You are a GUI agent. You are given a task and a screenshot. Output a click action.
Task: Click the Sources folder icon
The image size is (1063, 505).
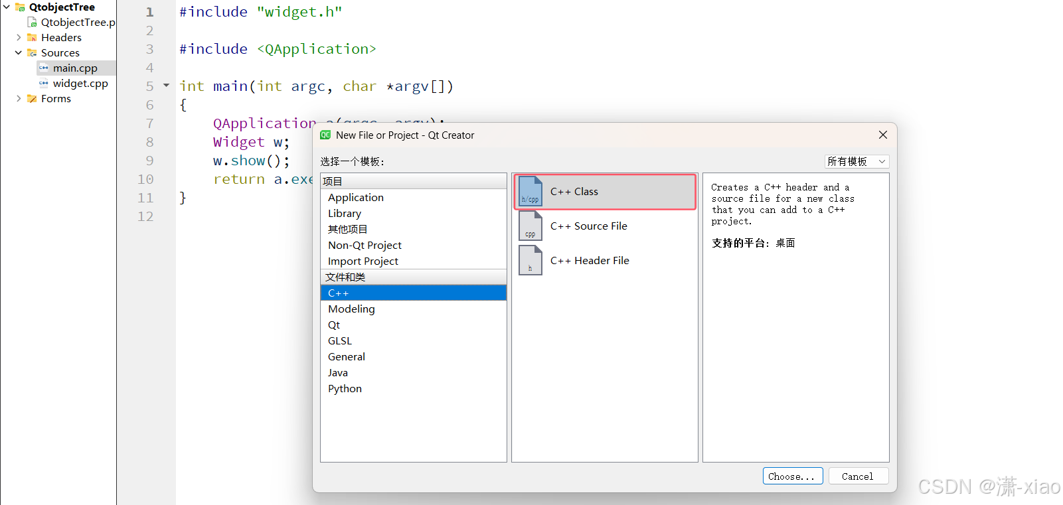tap(32, 53)
